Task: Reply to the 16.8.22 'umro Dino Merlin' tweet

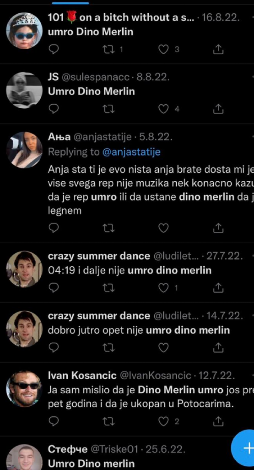Action: pyautogui.click(x=54, y=49)
